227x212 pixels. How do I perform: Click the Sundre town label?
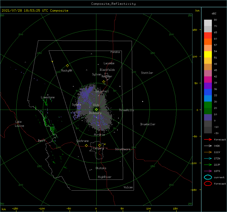point(76,104)
